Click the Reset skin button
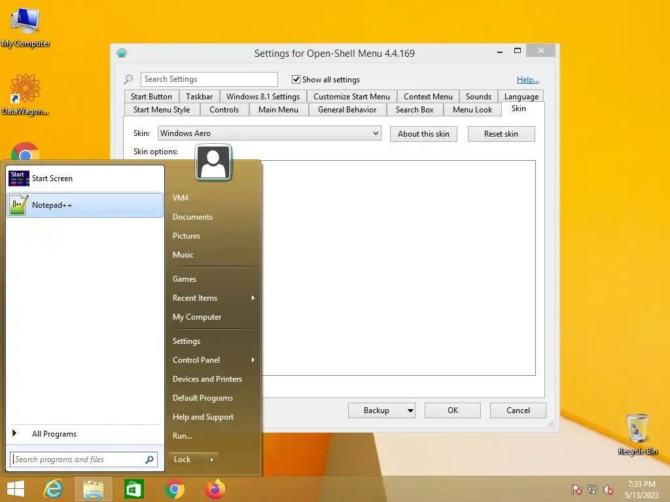This screenshot has height=502, width=670. 501,134
